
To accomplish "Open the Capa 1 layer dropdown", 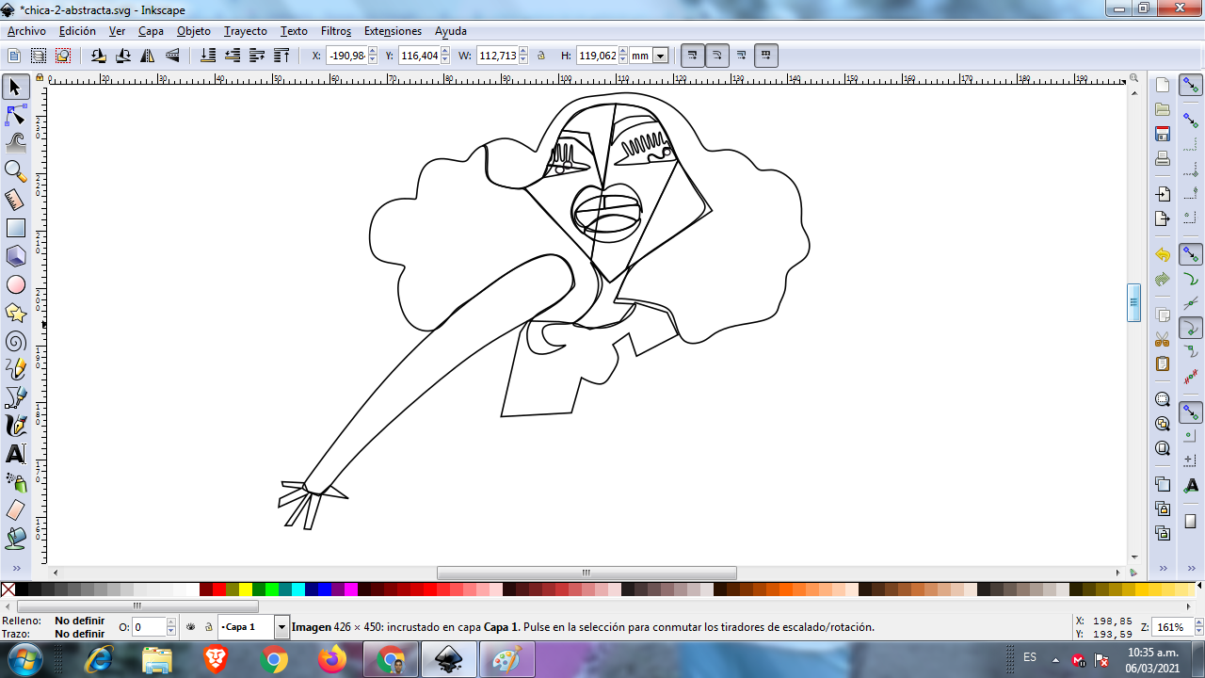I will [281, 626].
